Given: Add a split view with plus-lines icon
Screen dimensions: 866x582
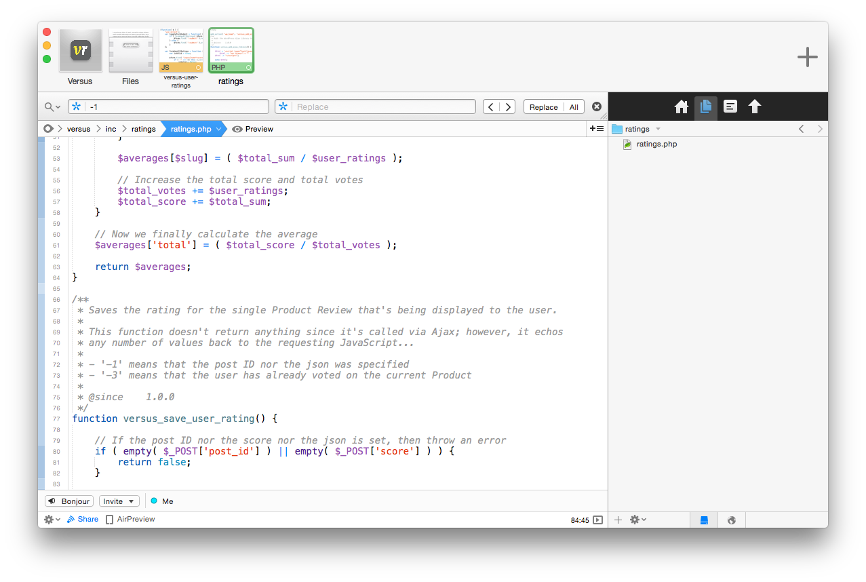Looking at the screenshot, I should click(x=597, y=128).
